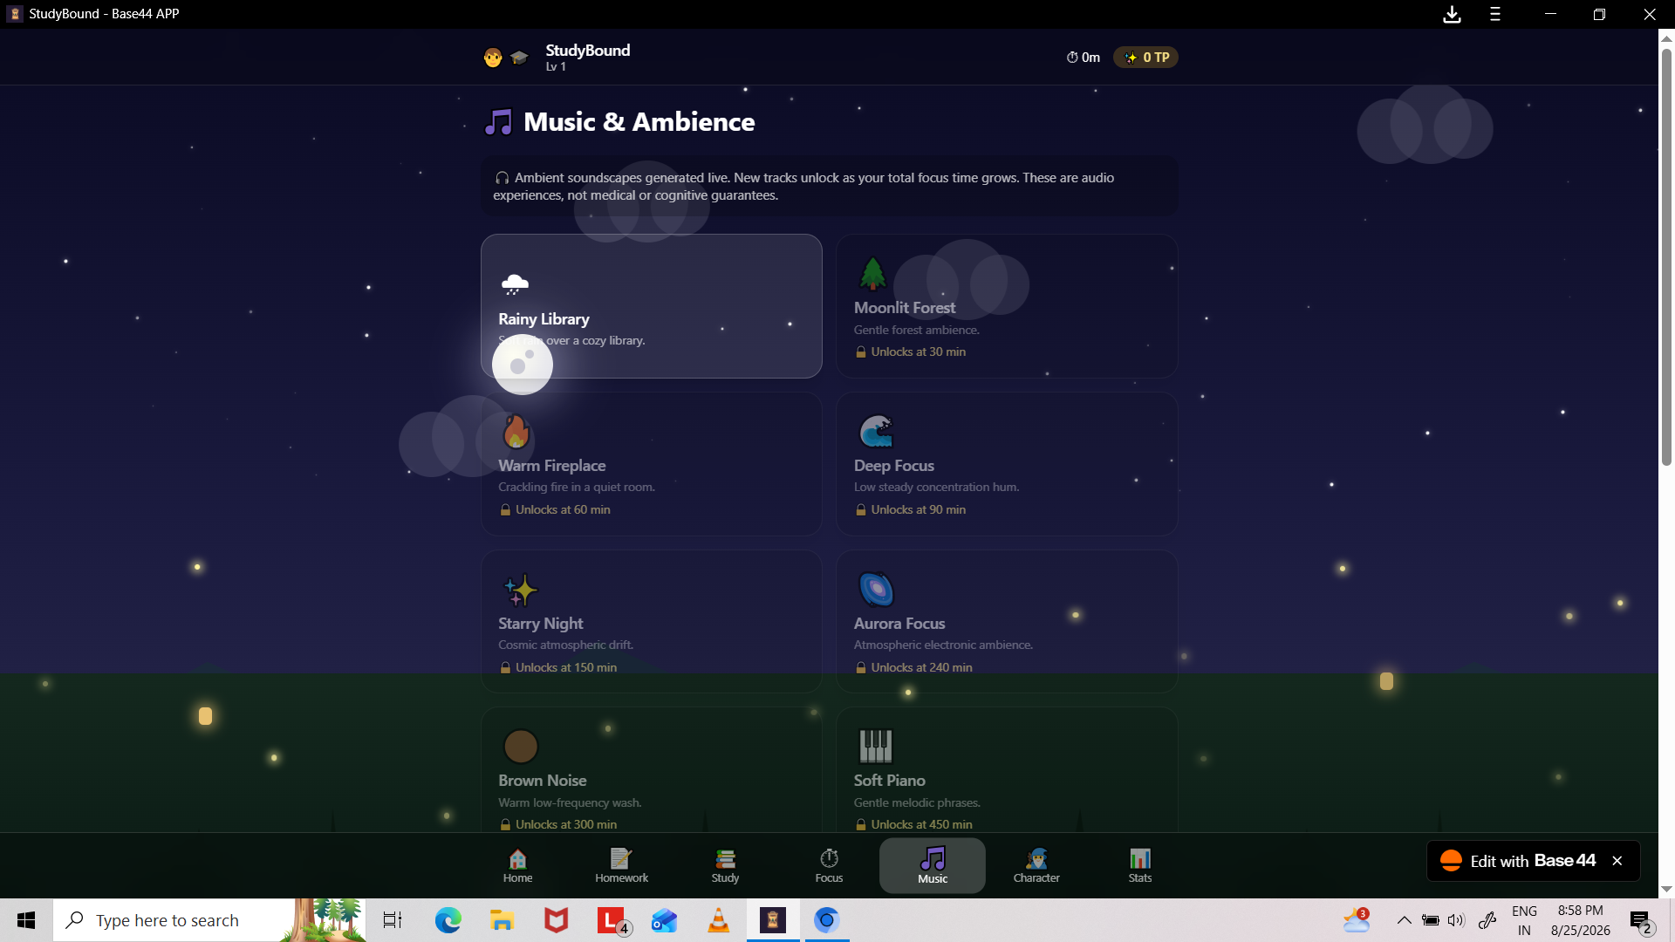This screenshot has height=942, width=1675.
Task: Click the download icon in title bar
Action: coord(1452,14)
